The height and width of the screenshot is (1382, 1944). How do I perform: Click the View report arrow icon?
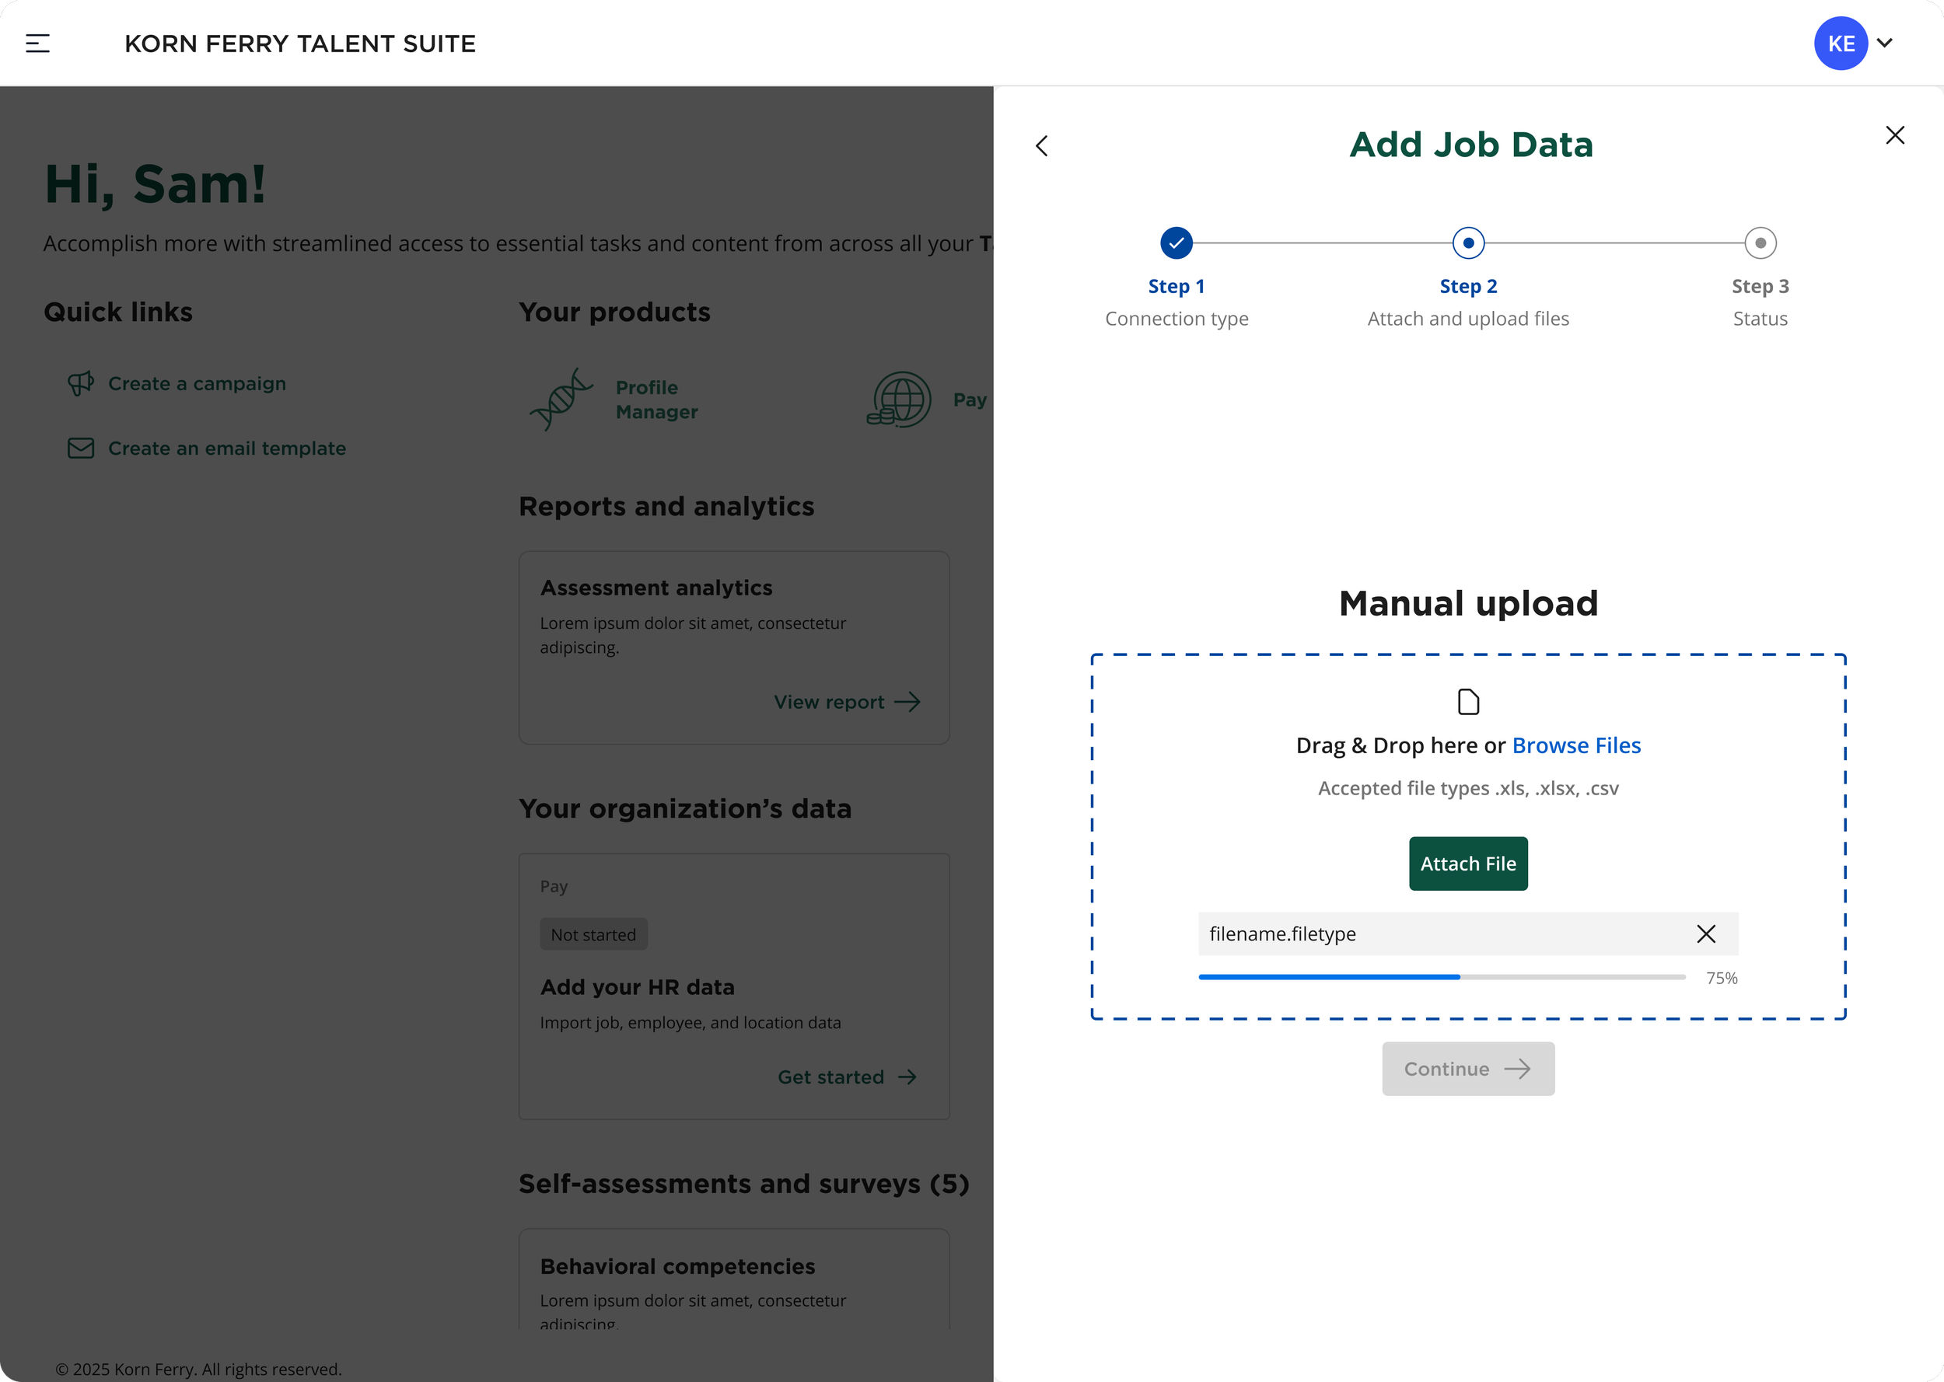[907, 702]
